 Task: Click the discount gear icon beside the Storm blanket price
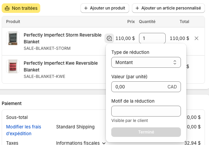[109, 38]
